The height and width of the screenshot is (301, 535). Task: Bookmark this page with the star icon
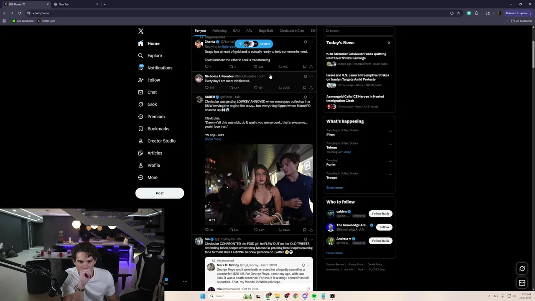pos(459,13)
